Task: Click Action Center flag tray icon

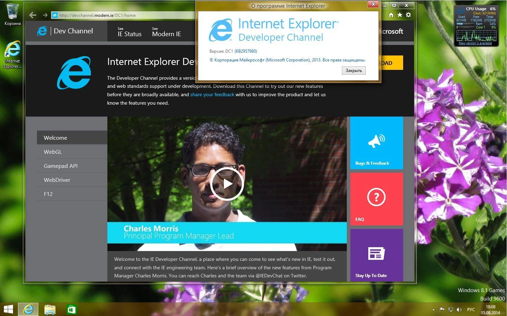Action: point(442,310)
